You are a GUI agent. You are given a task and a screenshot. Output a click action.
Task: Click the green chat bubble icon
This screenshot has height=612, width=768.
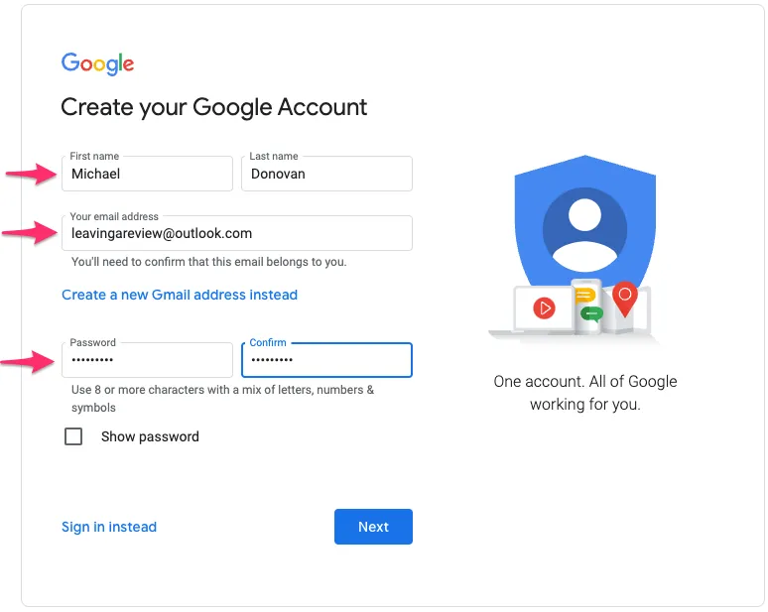click(x=591, y=313)
